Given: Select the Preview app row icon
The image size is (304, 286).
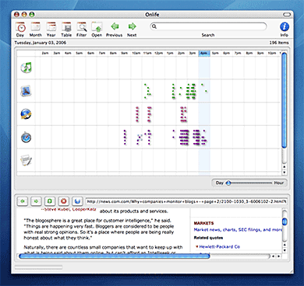Looking at the screenshot, I should click(26, 91).
